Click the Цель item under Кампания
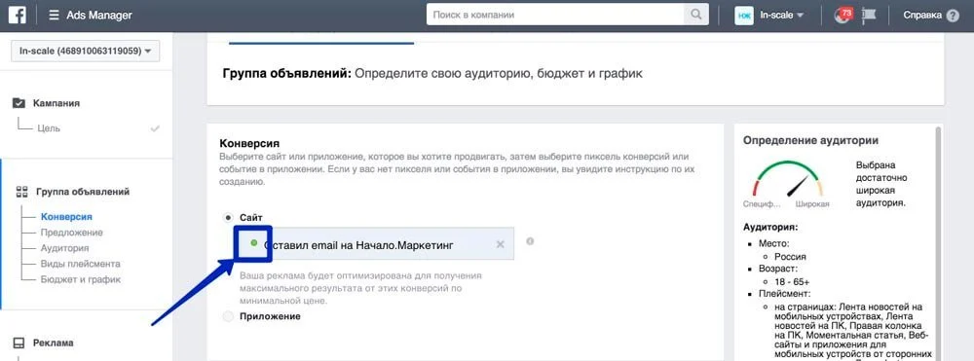This screenshot has width=974, height=361. [48, 128]
